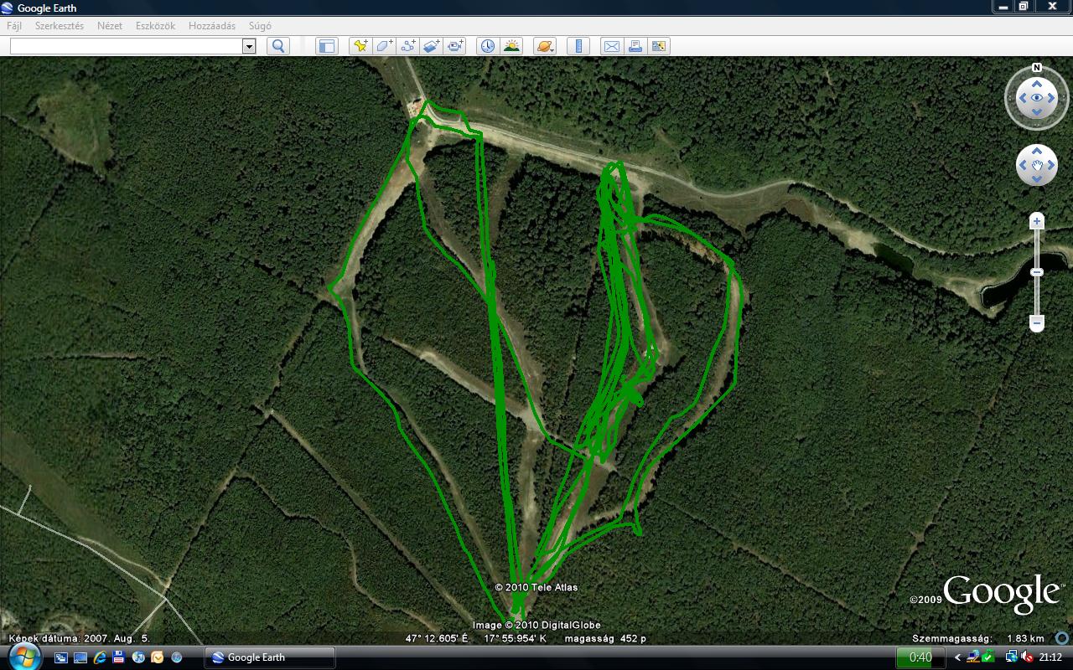Screen dimensions: 1073x670
Task: Select the add polygon tool
Action: (384, 46)
